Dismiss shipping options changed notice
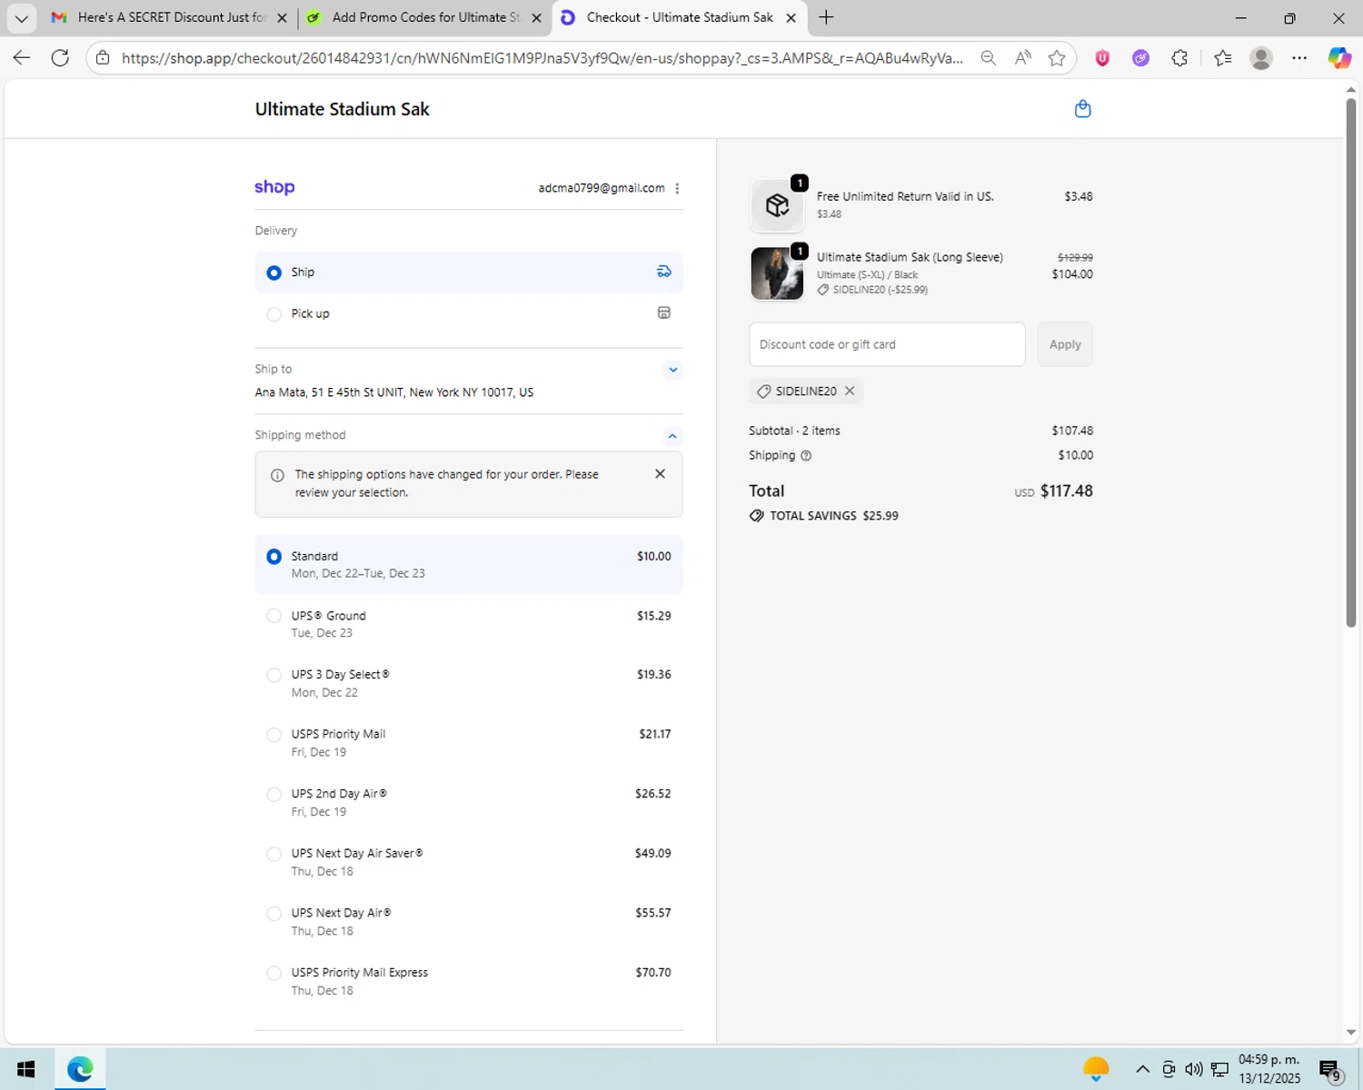Image resolution: width=1363 pixels, height=1090 pixels. pyautogui.click(x=661, y=474)
